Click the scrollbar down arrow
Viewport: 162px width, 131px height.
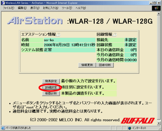point(159,123)
